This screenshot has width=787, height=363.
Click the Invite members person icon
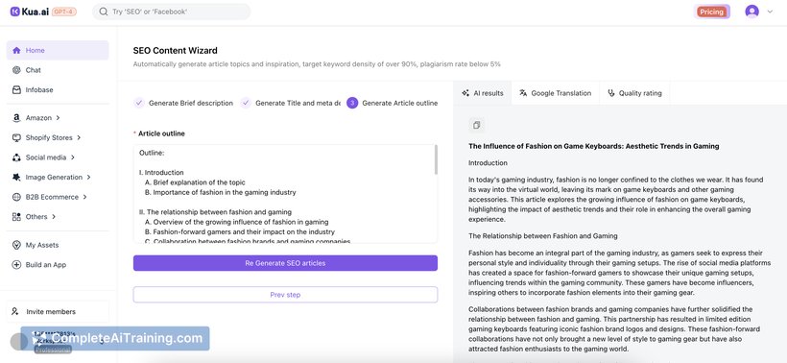pyautogui.click(x=15, y=312)
